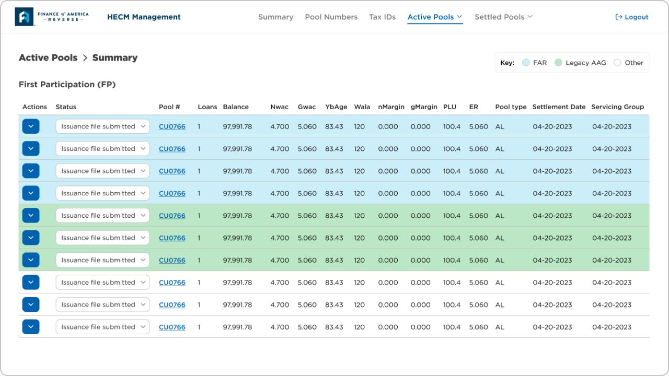Click the Finance of America Reverse logo

(52, 17)
